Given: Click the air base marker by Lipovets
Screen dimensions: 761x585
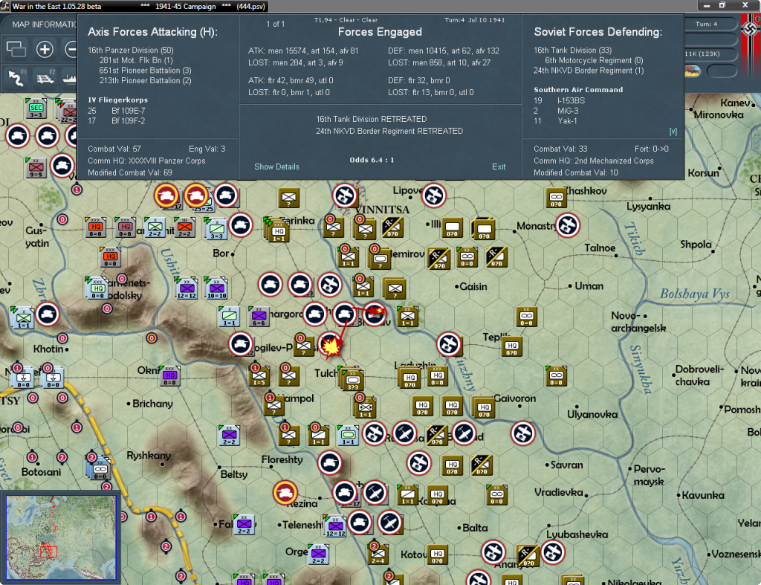Looking at the screenshot, I should (433, 195).
